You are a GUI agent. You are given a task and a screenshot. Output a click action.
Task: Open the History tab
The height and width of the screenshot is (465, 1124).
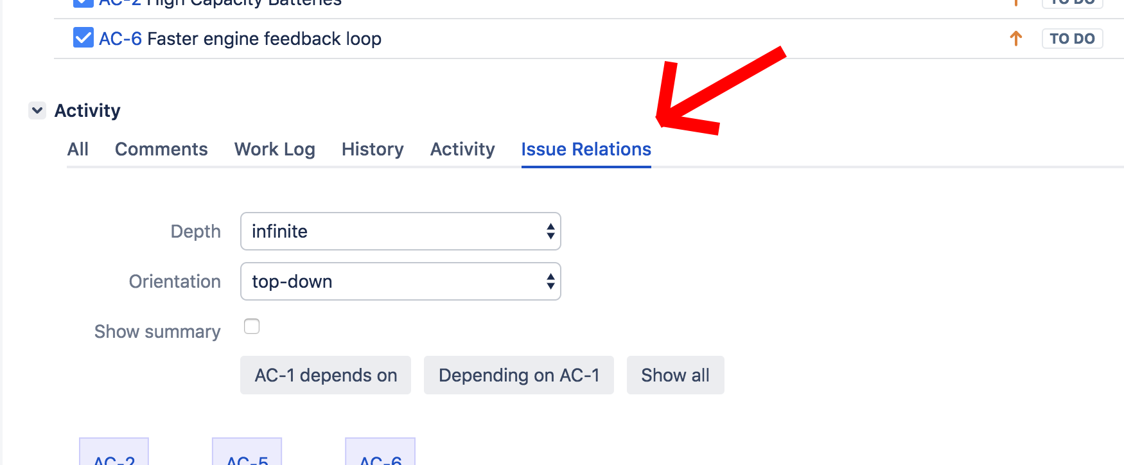pyautogui.click(x=373, y=149)
